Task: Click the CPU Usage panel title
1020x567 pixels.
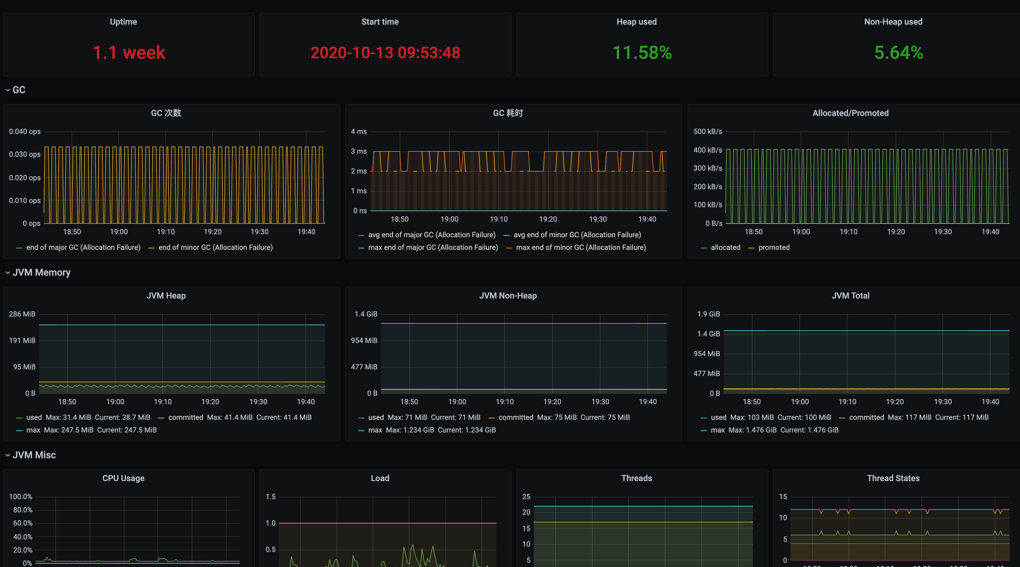Action: pos(123,478)
